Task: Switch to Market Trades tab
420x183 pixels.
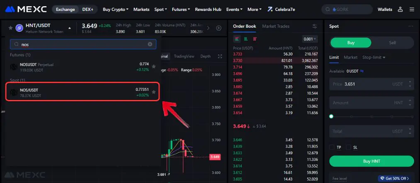Action: 276,26
